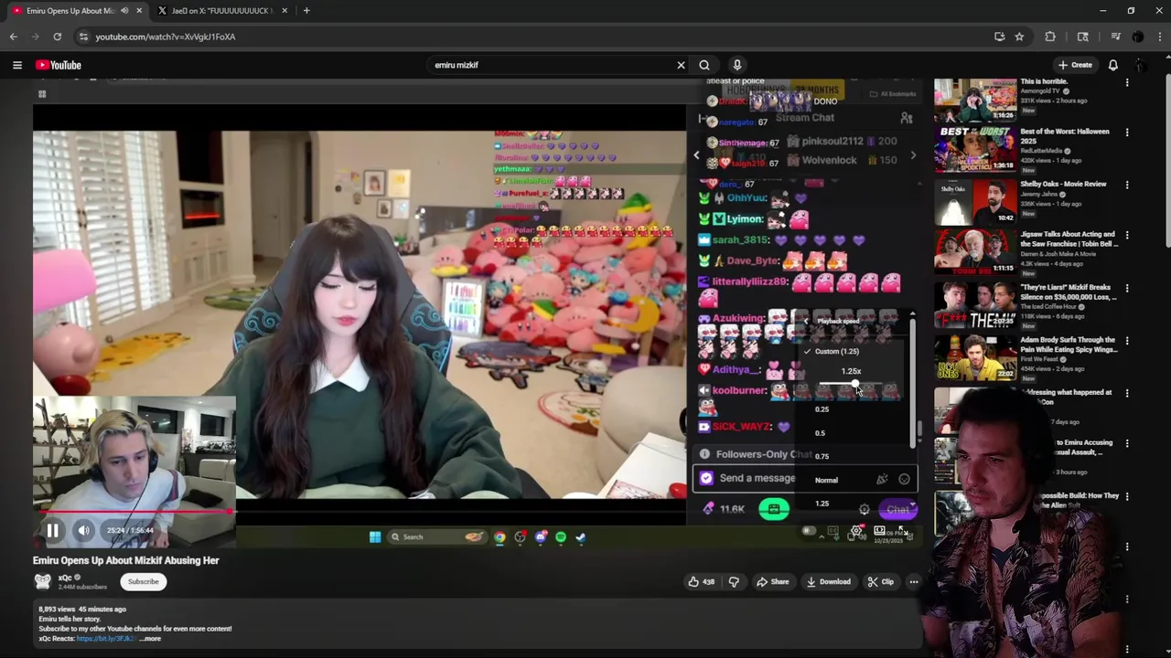Image resolution: width=1171 pixels, height=658 pixels.
Task: Open options for 'Adam Brody' video
Action: point(1127,341)
